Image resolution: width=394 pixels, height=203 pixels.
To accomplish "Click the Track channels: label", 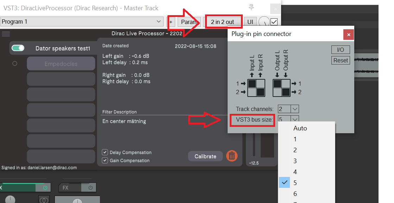I will (255, 109).
